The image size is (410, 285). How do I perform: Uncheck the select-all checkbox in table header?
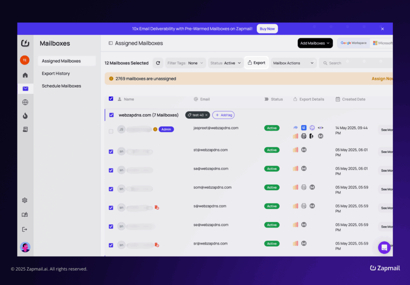pyautogui.click(x=111, y=98)
